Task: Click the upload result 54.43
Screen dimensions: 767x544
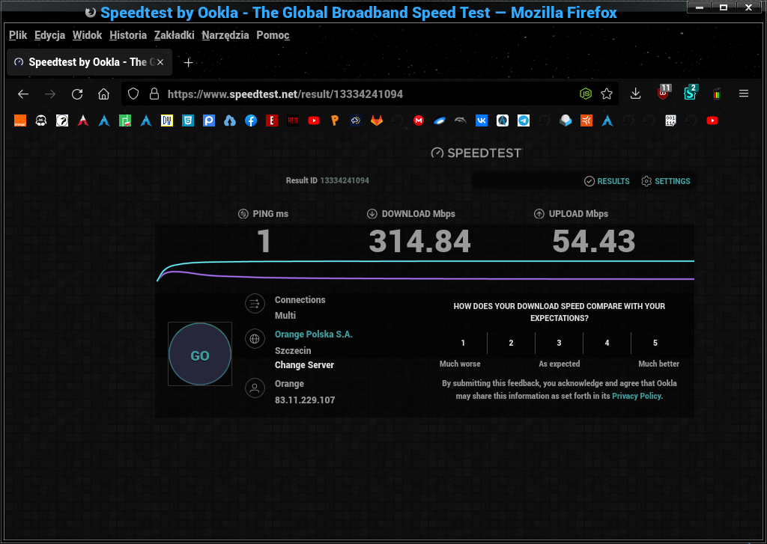Action: (594, 241)
